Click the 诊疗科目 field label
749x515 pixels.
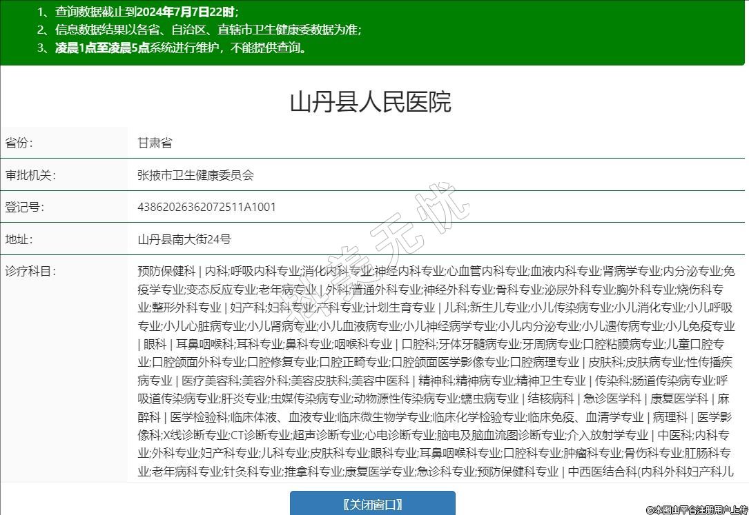(x=30, y=271)
